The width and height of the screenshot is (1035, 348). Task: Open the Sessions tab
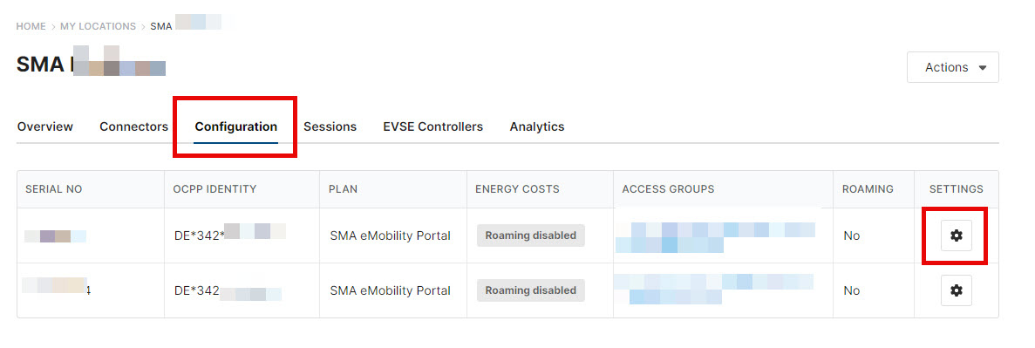pos(330,126)
